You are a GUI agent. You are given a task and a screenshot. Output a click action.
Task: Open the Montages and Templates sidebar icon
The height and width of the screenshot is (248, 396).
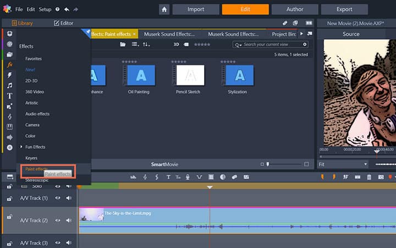tap(9, 106)
